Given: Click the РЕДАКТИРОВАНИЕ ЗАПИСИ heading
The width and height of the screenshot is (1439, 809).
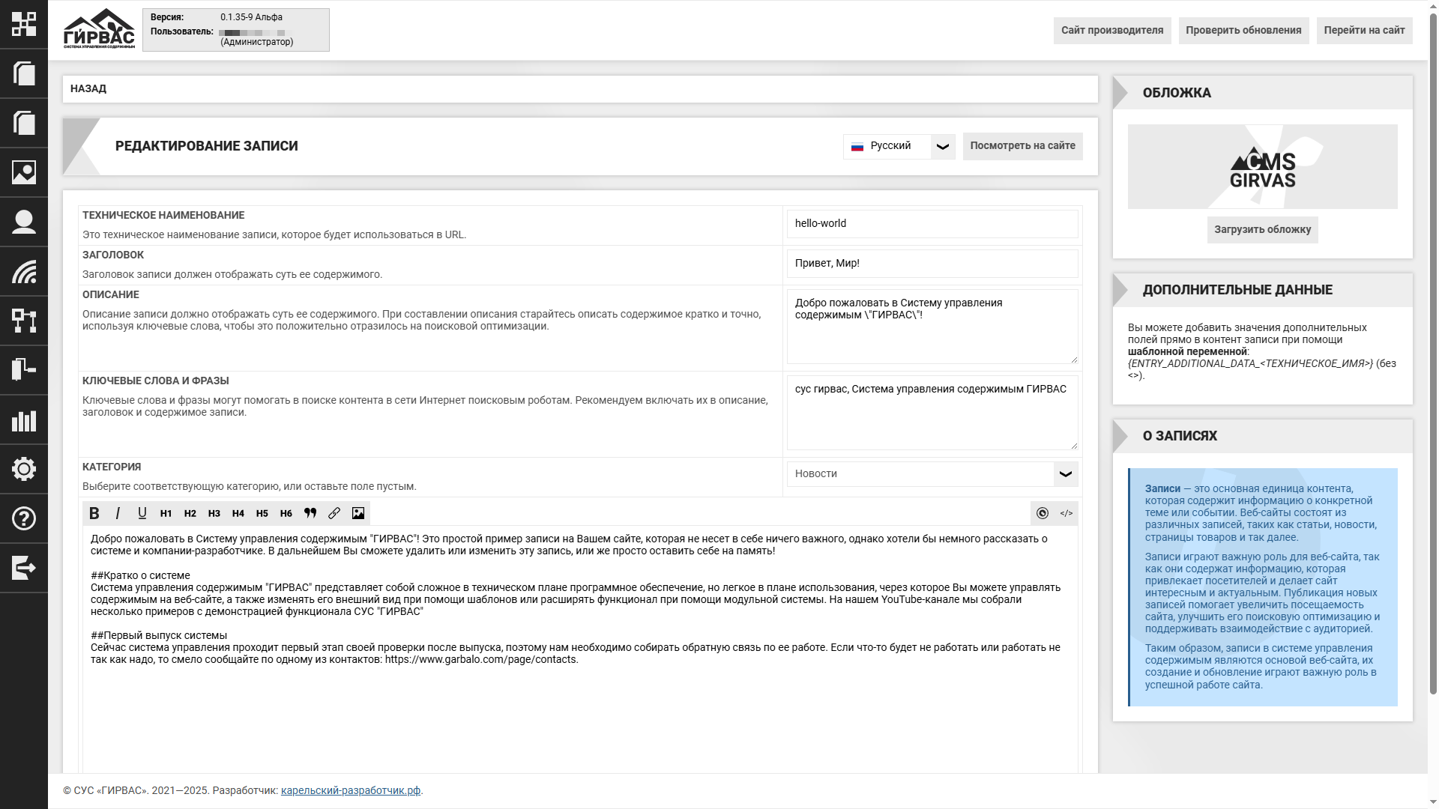Looking at the screenshot, I should coord(207,146).
